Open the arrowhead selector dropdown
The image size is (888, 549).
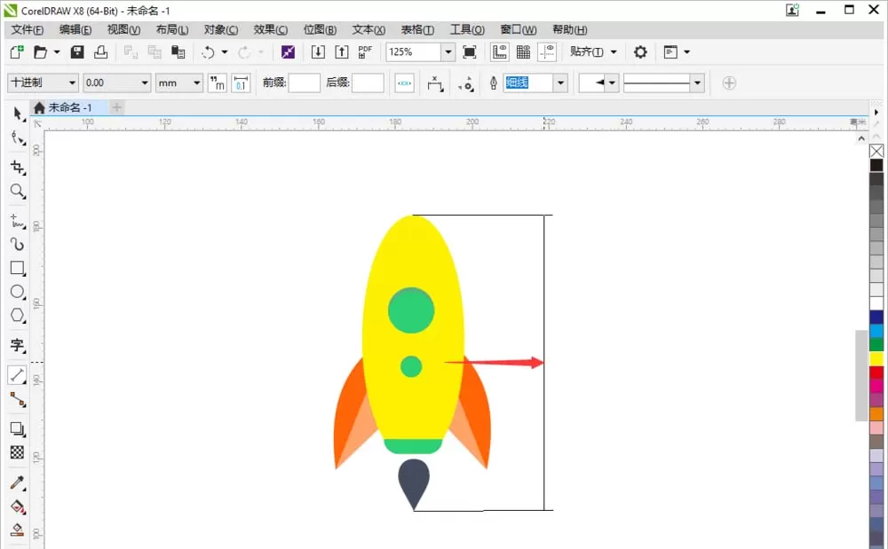pyautogui.click(x=612, y=83)
